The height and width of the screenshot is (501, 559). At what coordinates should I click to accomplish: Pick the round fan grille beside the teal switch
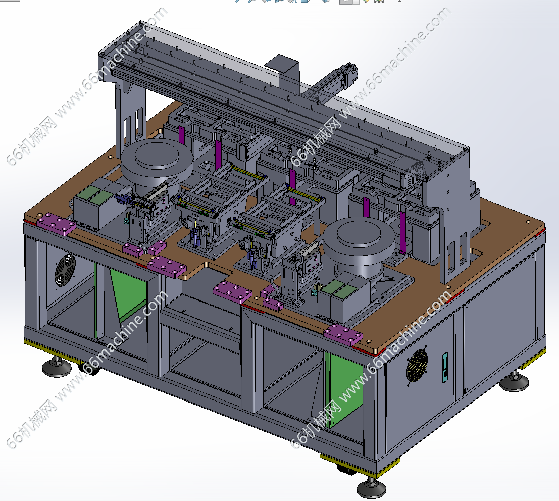417,365
